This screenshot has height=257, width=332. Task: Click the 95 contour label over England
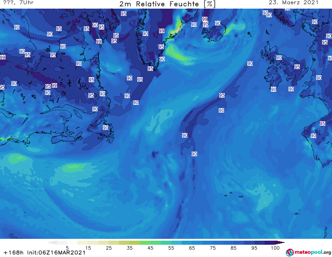tap(297, 67)
